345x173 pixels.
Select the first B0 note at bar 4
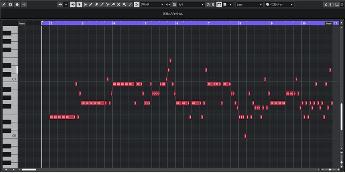pos(114,84)
